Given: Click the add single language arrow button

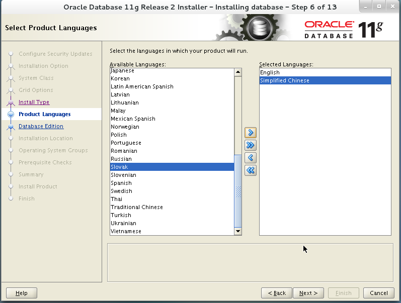Looking at the screenshot, I should (251, 133).
